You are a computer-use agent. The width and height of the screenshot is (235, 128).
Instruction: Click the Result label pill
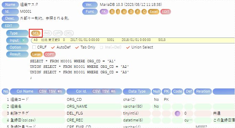17,54
